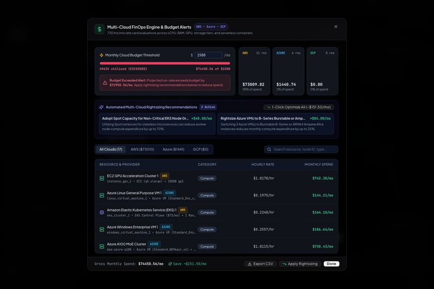This screenshot has height=289, width=434.
Task: Close the FinOps Engine dialog
Action: coord(336,26)
